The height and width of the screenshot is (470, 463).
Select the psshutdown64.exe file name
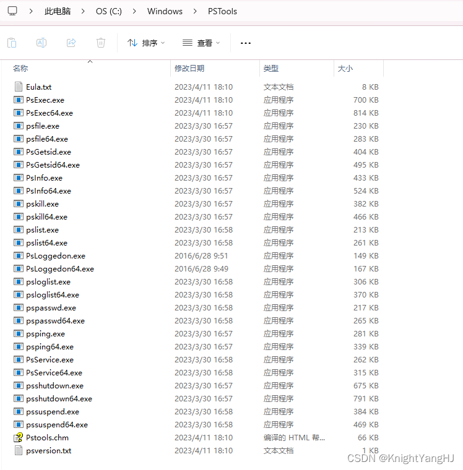point(59,399)
